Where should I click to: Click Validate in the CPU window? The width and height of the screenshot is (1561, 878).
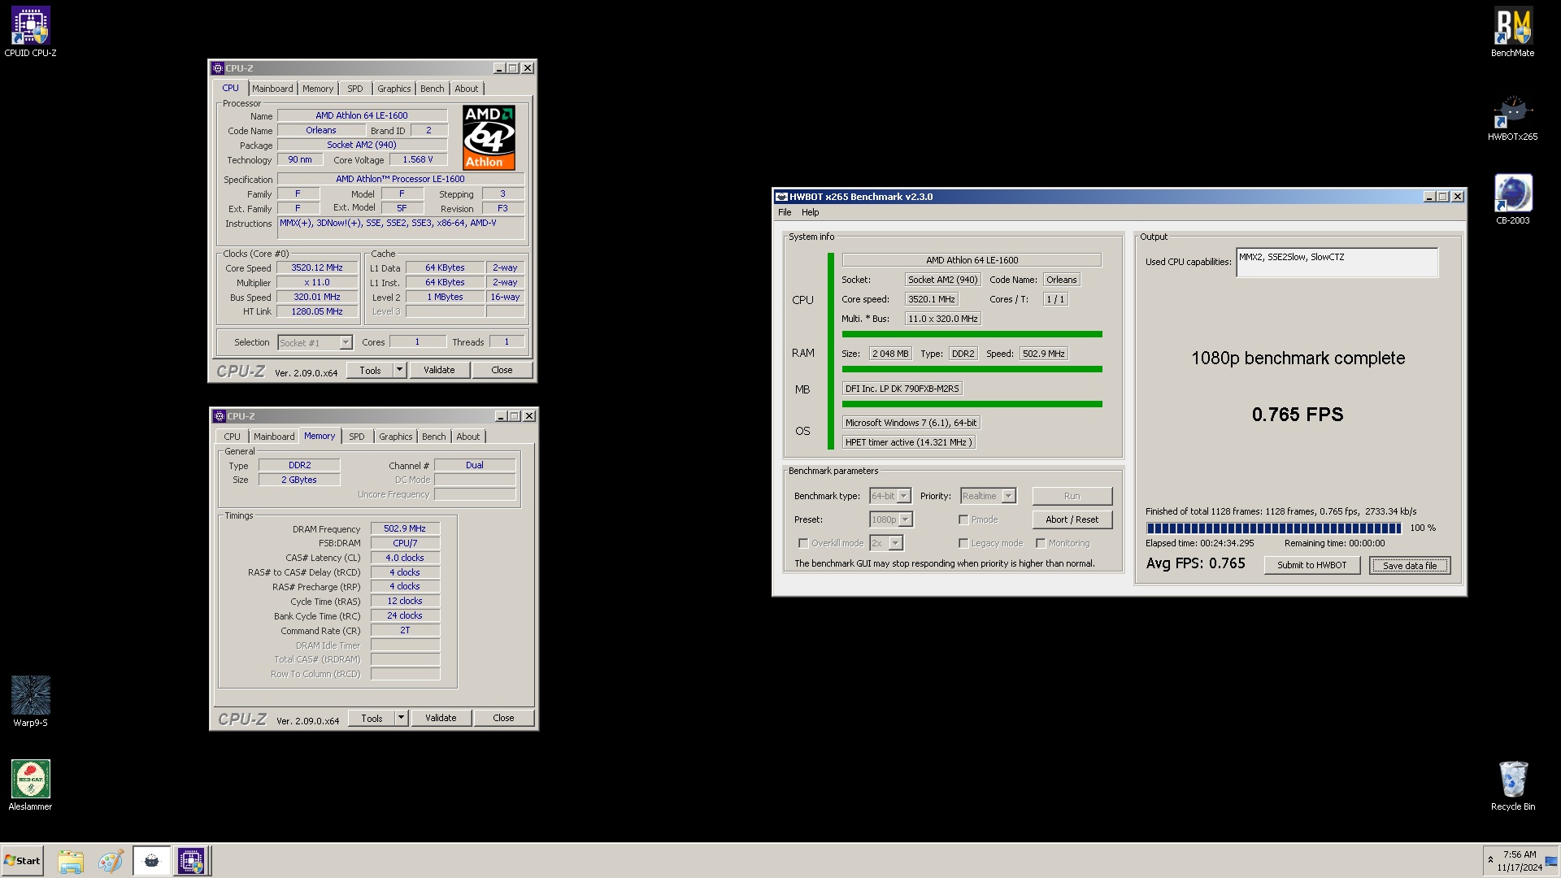pos(439,370)
